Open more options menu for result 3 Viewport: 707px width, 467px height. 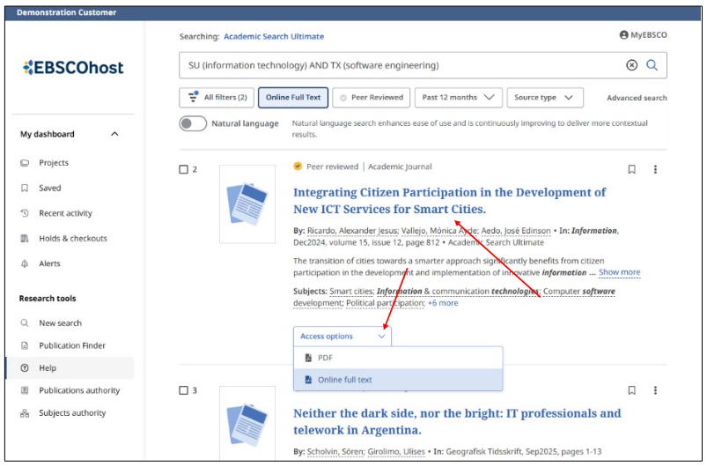tap(655, 390)
